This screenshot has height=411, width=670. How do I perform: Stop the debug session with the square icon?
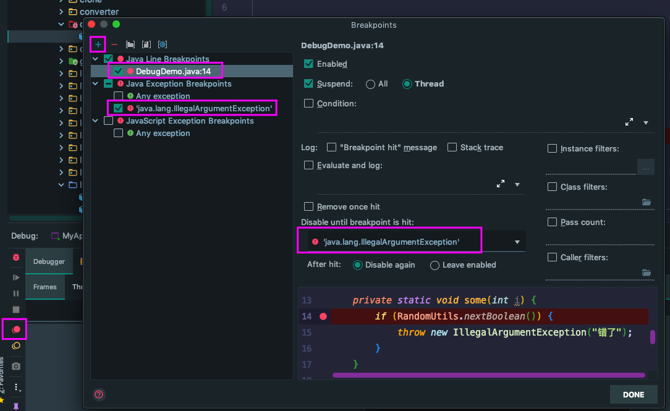pos(16,309)
